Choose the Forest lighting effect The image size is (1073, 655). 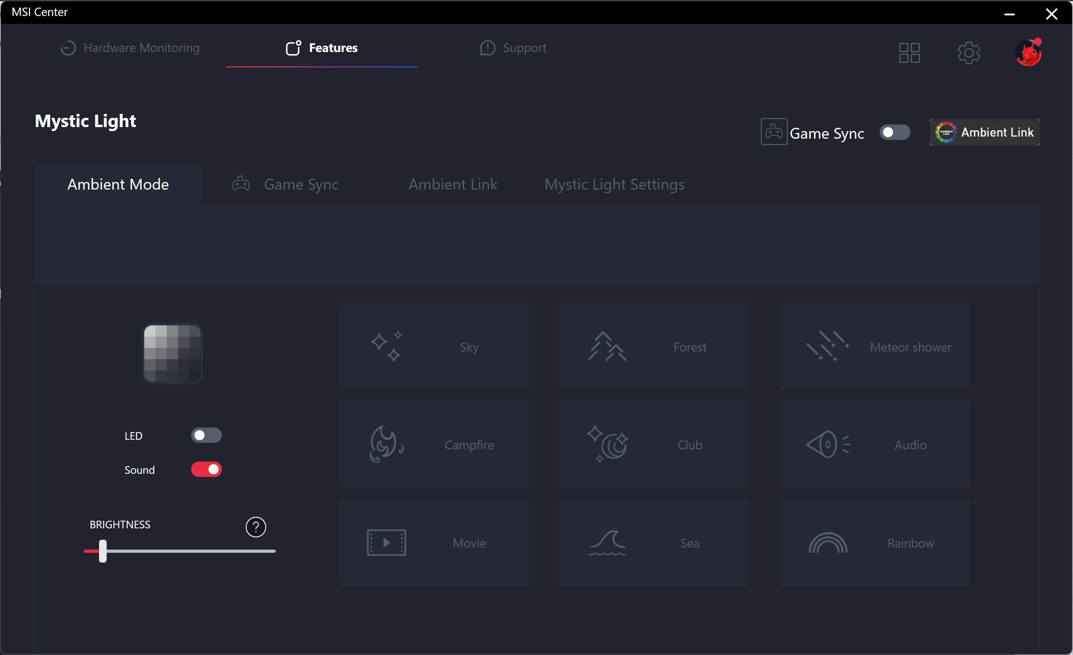pos(654,346)
